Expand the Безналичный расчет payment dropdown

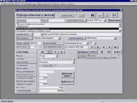tap(87, 43)
